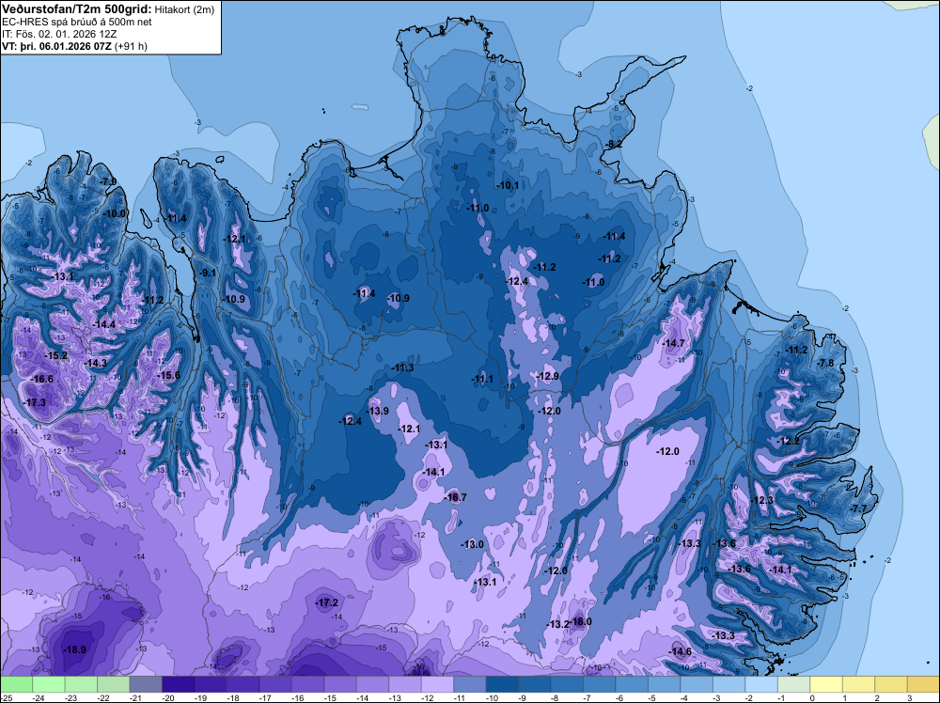Click the -16.7 temperature value
The height and width of the screenshot is (703, 940).
click(x=455, y=497)
